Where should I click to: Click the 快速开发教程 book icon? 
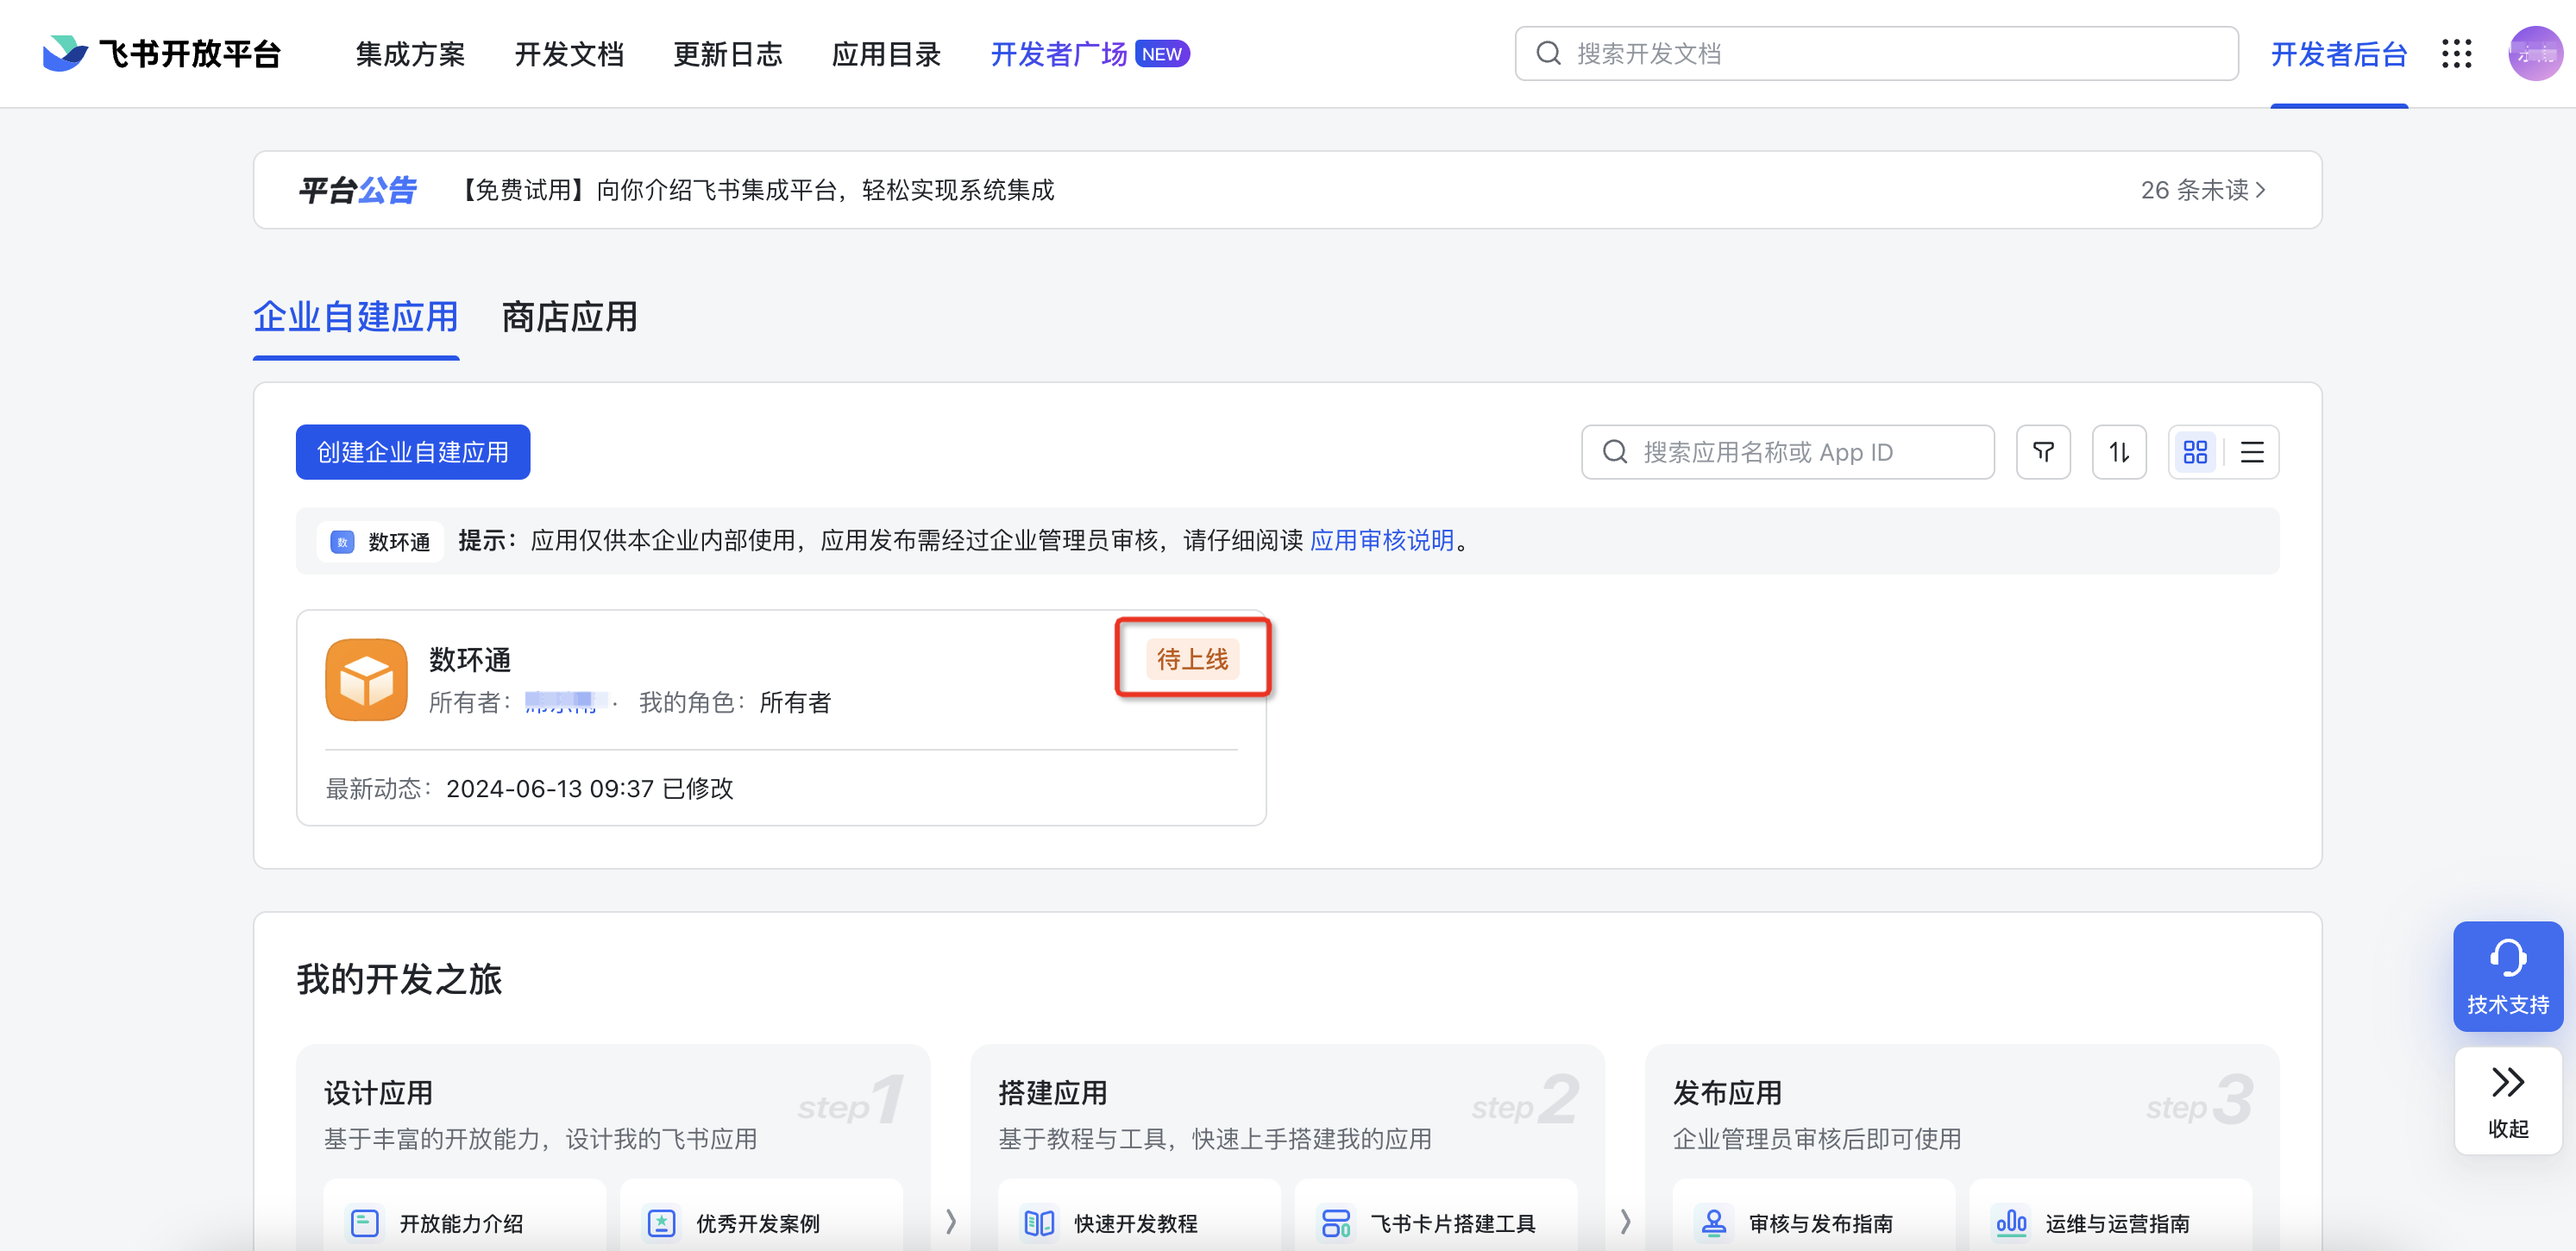pyautogui.click(x=1039, y=1223)
